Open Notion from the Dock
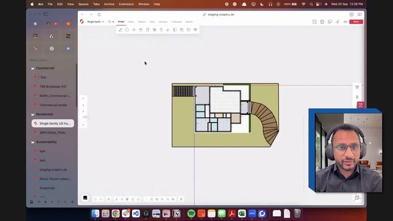393x221 pixels. 176,214
